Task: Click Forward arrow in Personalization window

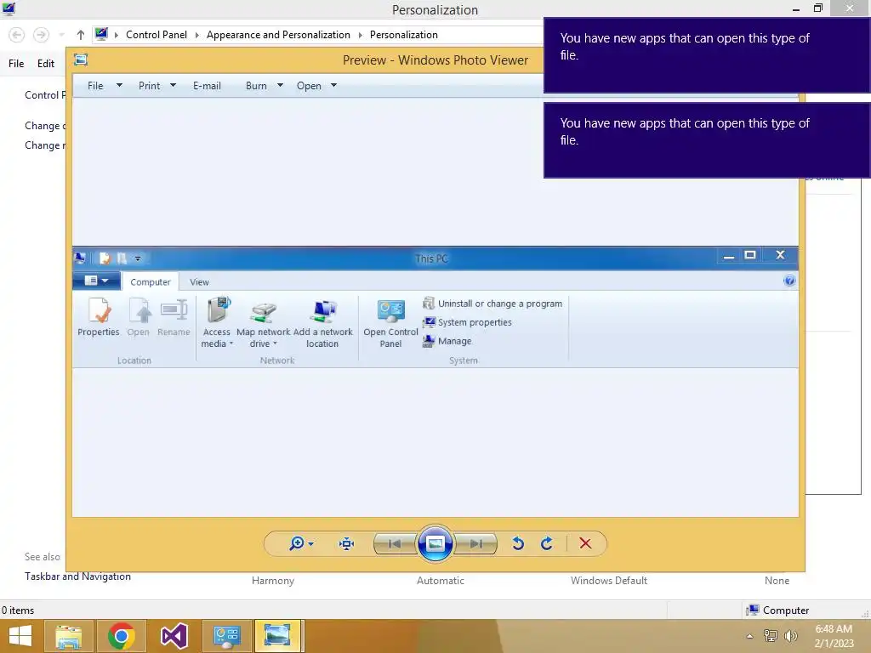Action: pyautogui.click(x=41, y=35)
